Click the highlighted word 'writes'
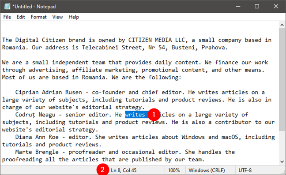The width and height of the screenshot is (286, 175). pos(135,115)
